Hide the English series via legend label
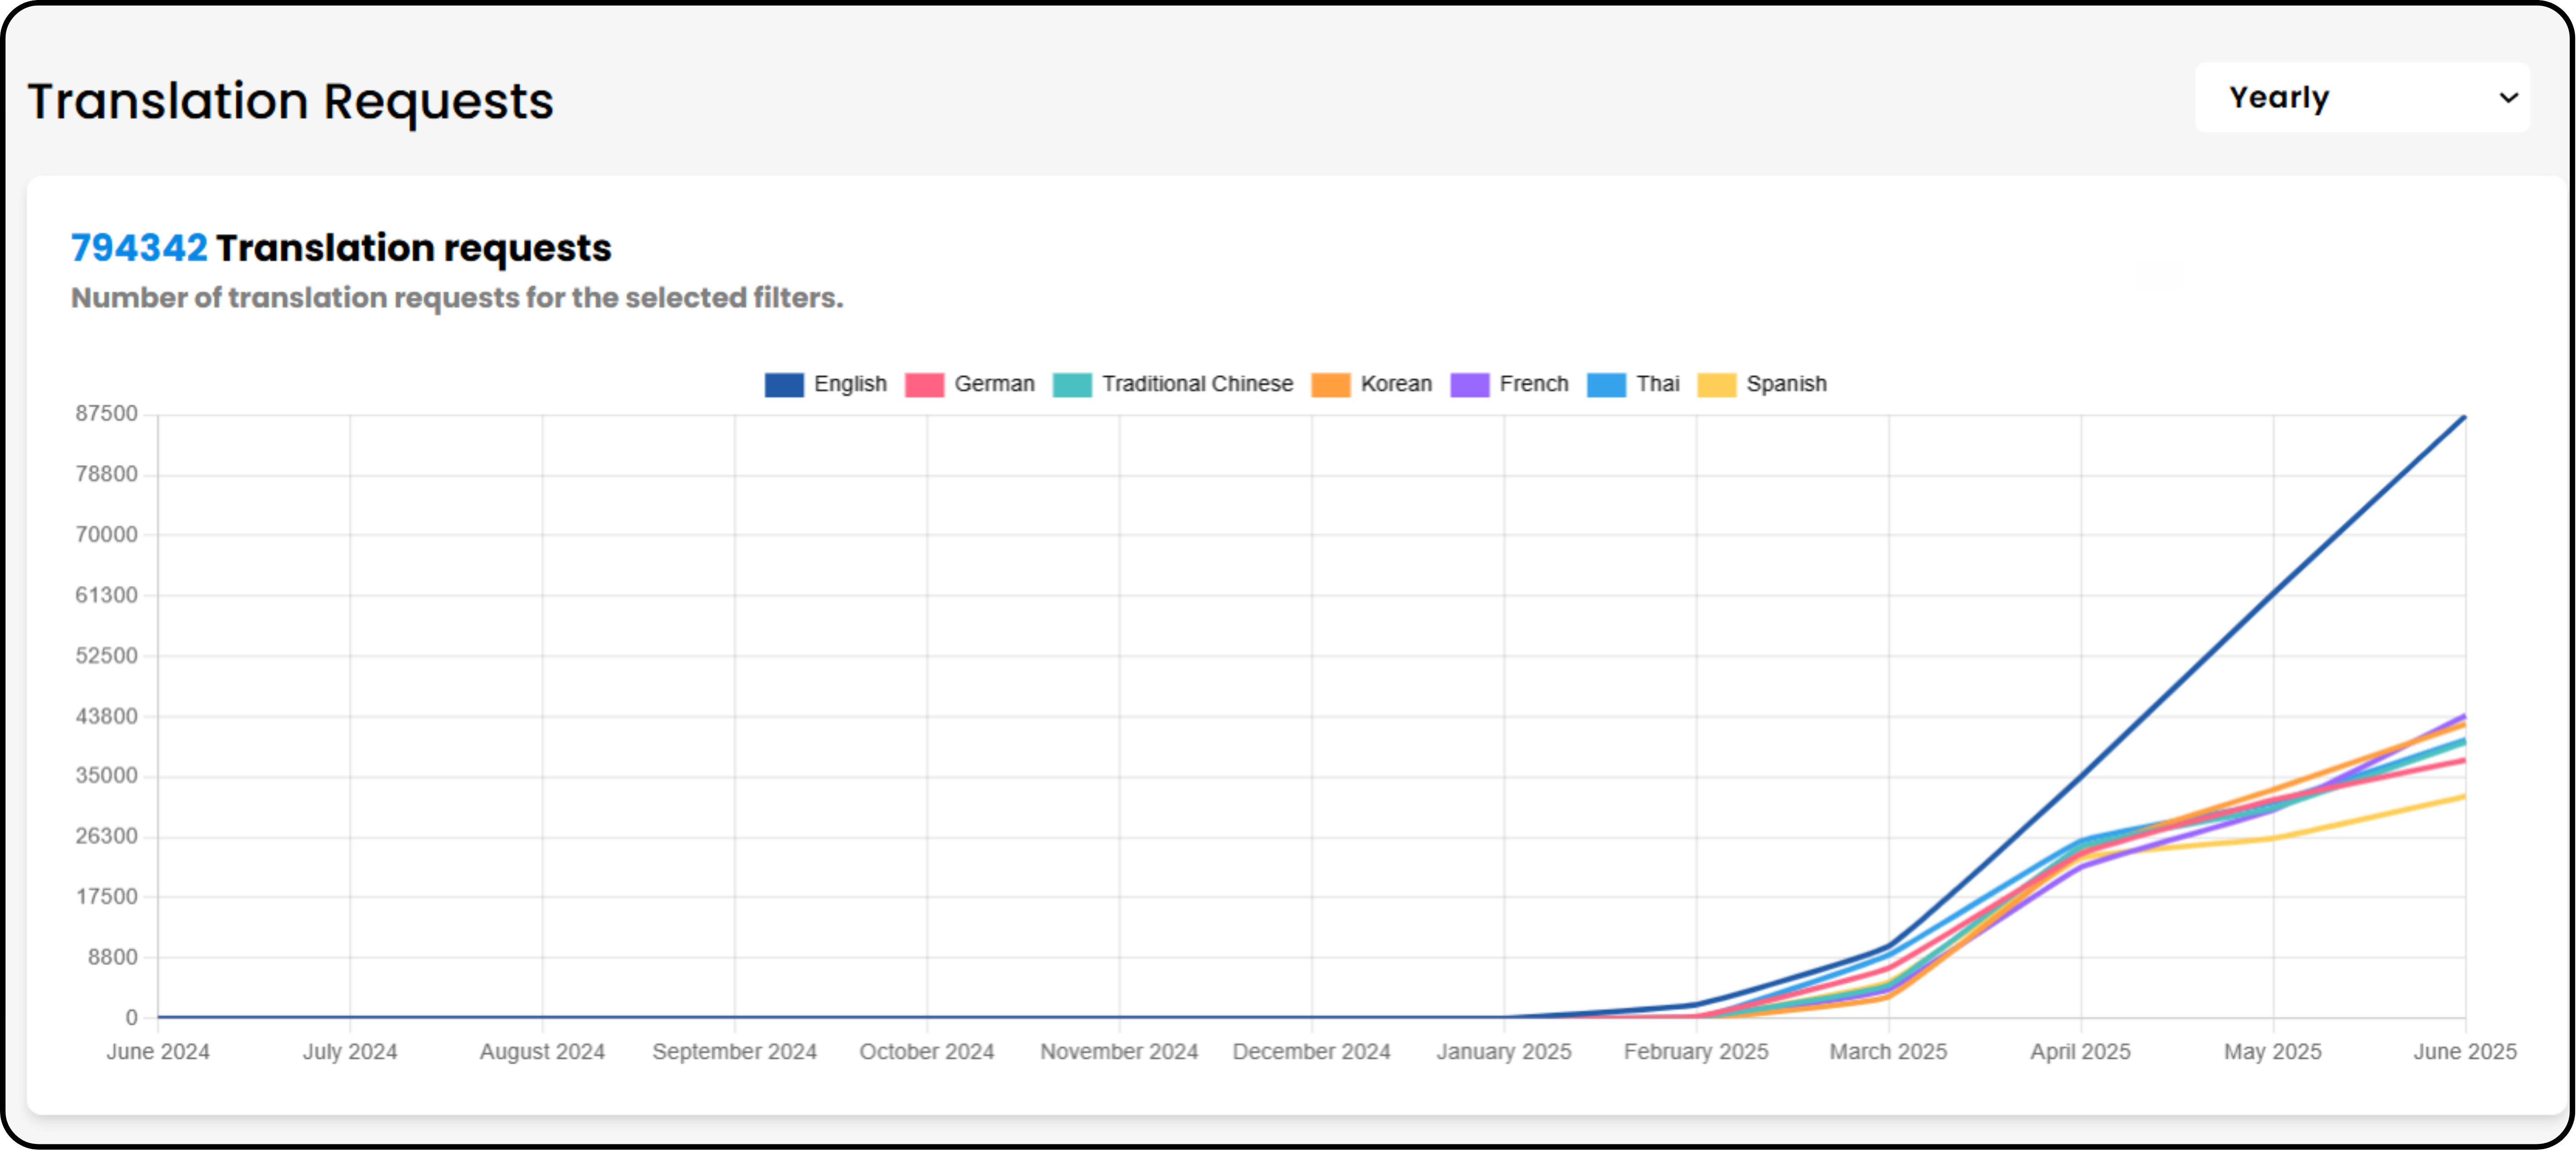Image resolution: width=2576 pixels, height=1151 pixels. point(850,384)
